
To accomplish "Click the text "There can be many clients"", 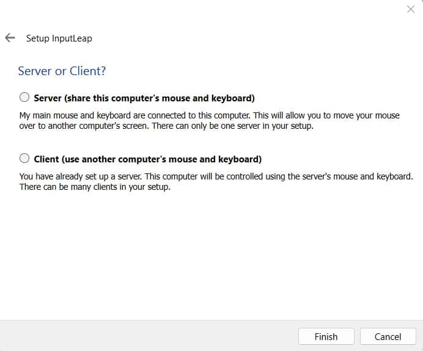I will pos(75,187).
